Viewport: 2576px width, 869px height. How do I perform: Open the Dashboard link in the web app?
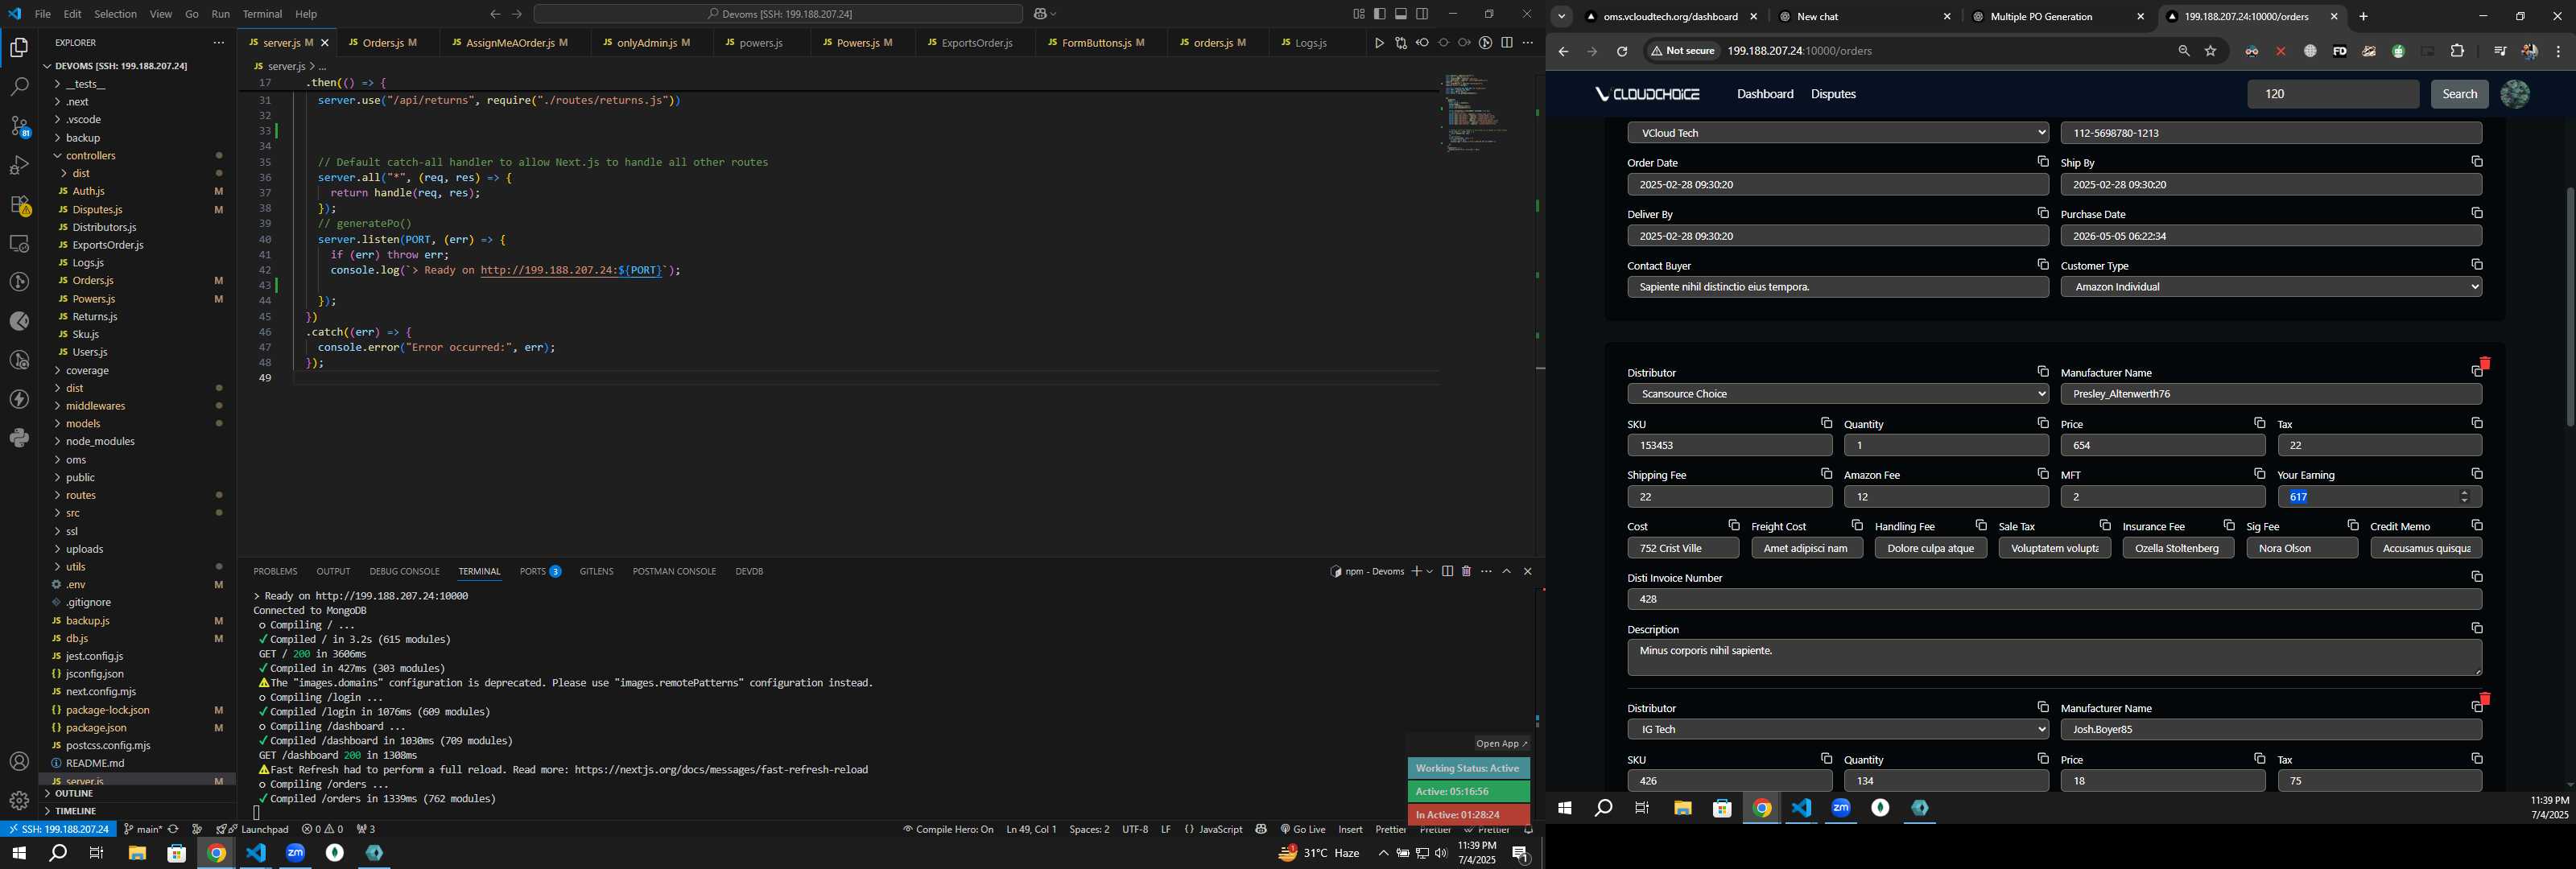click(x=1764, y=94)
